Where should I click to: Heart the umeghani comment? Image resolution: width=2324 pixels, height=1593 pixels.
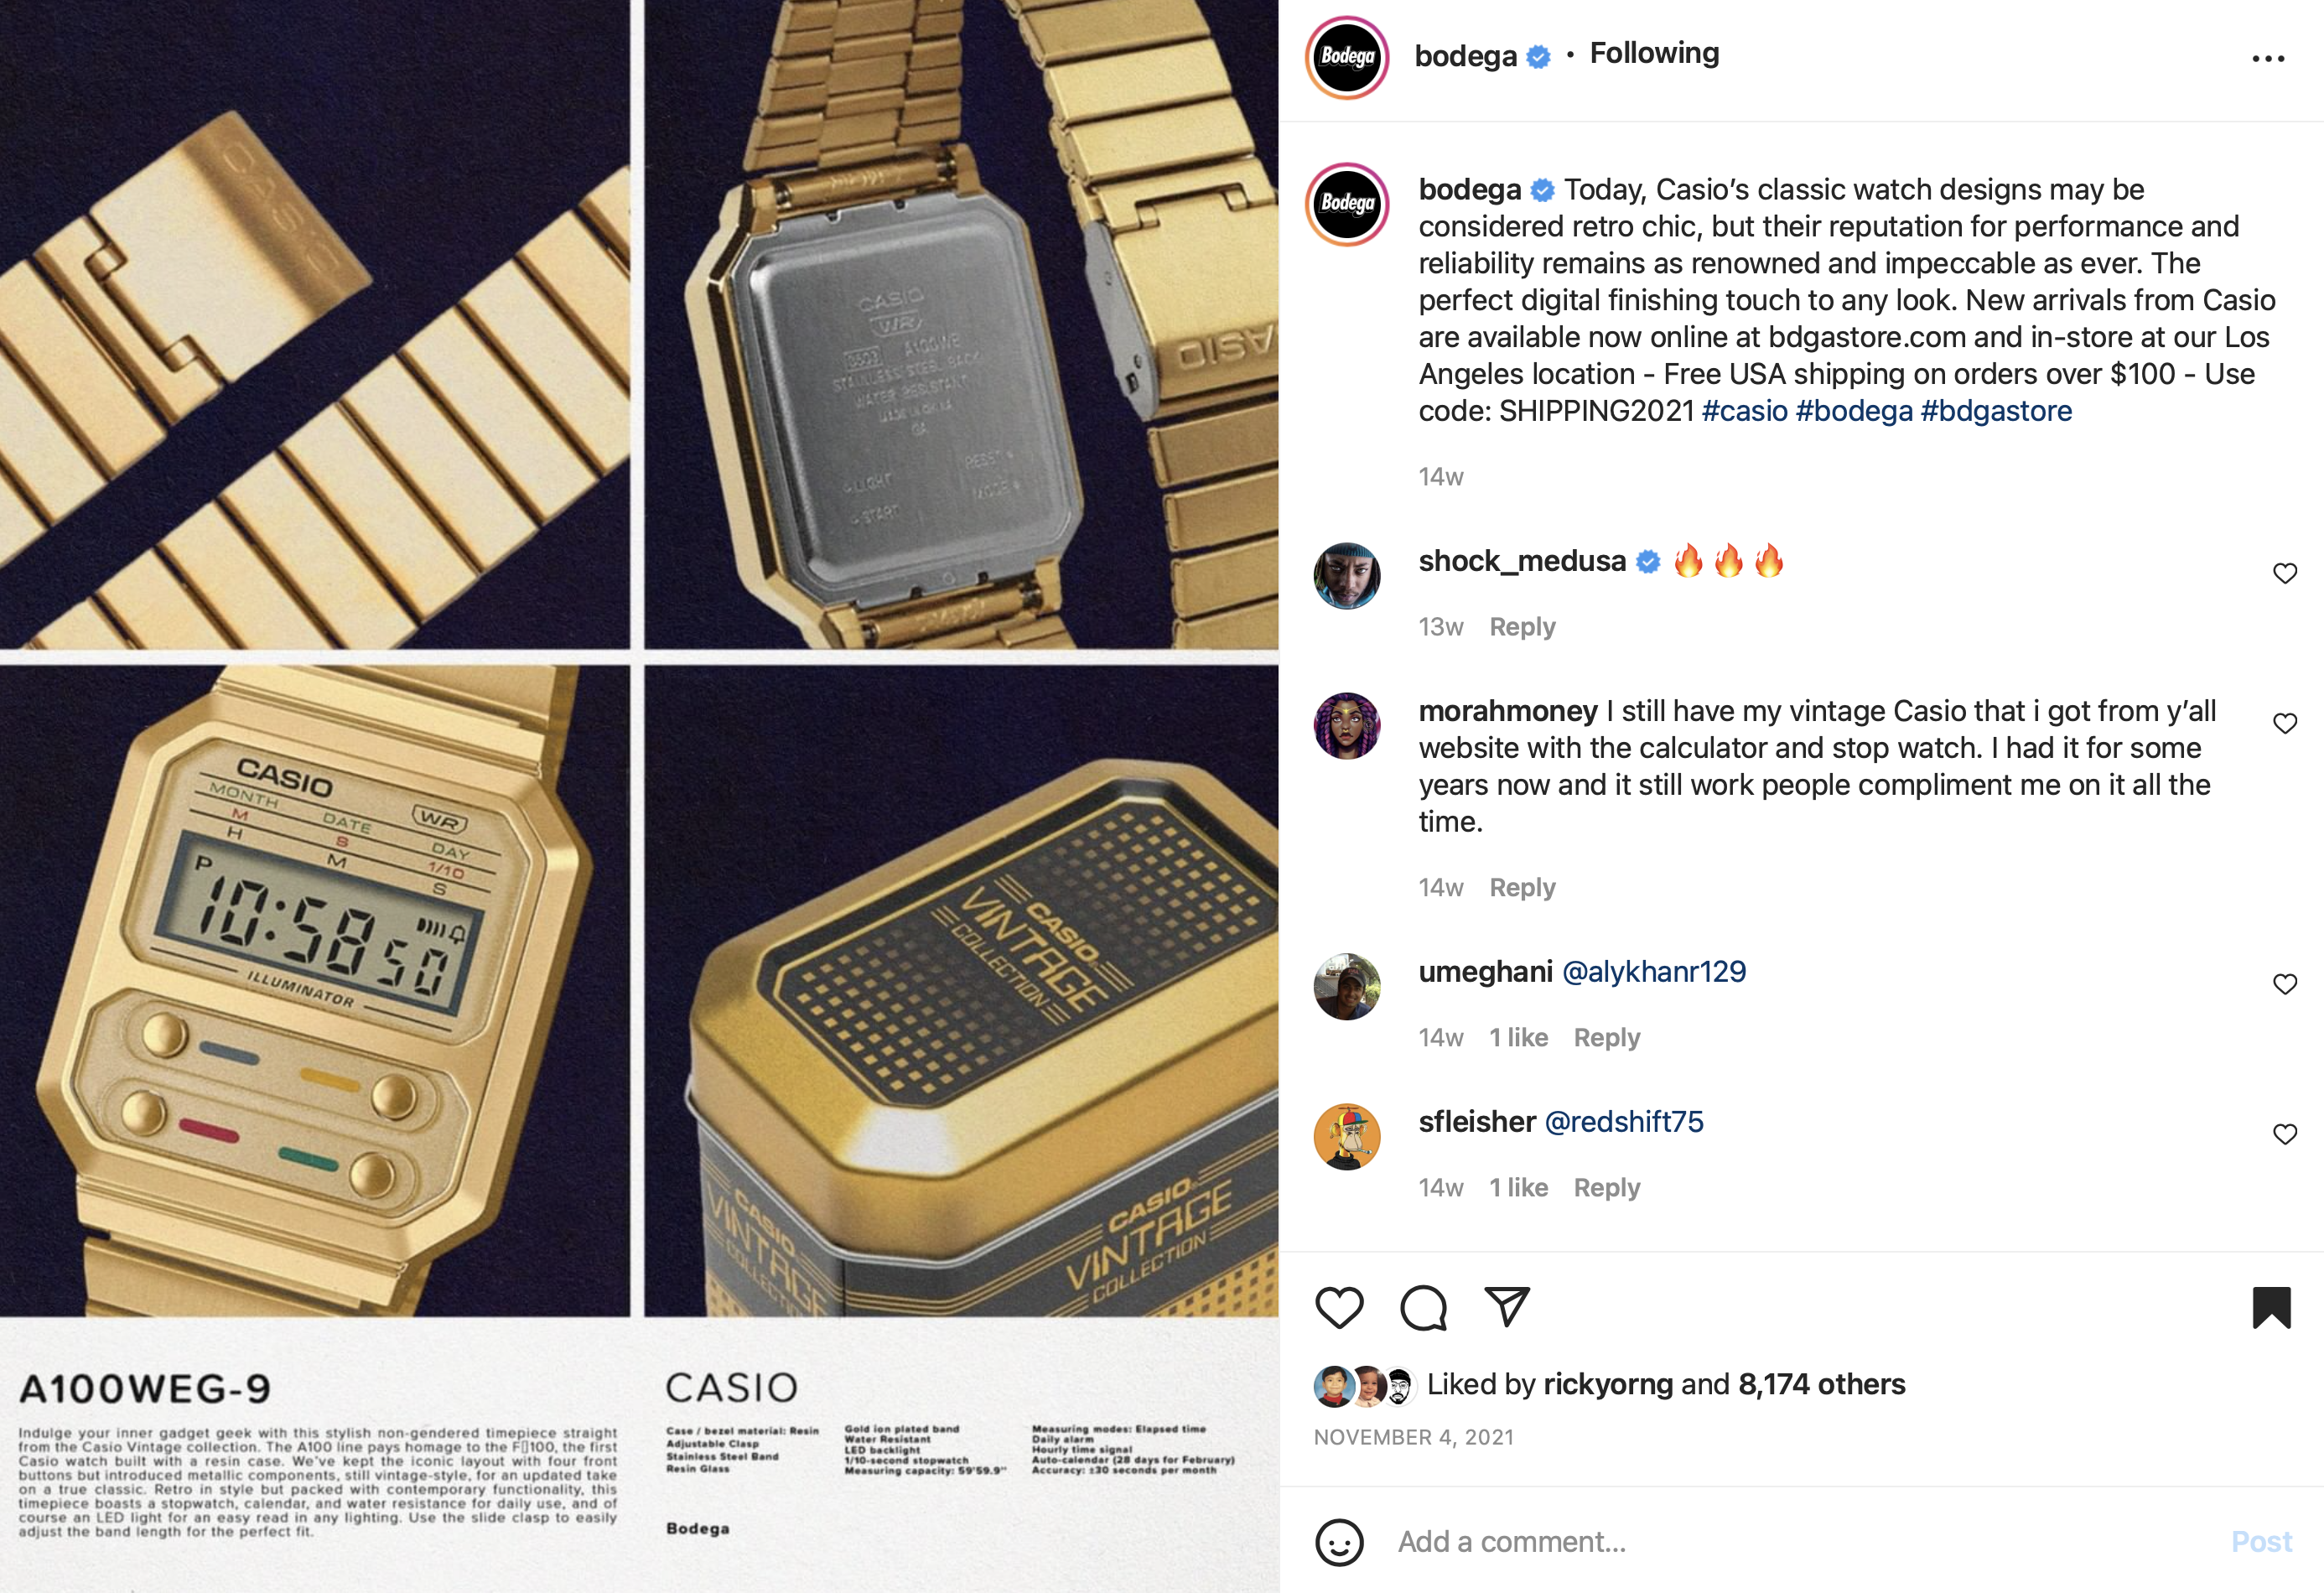[x=2284, y=984]
